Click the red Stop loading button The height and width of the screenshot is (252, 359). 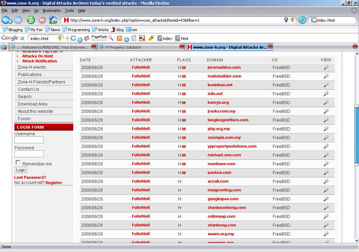[x=42, y=20]
